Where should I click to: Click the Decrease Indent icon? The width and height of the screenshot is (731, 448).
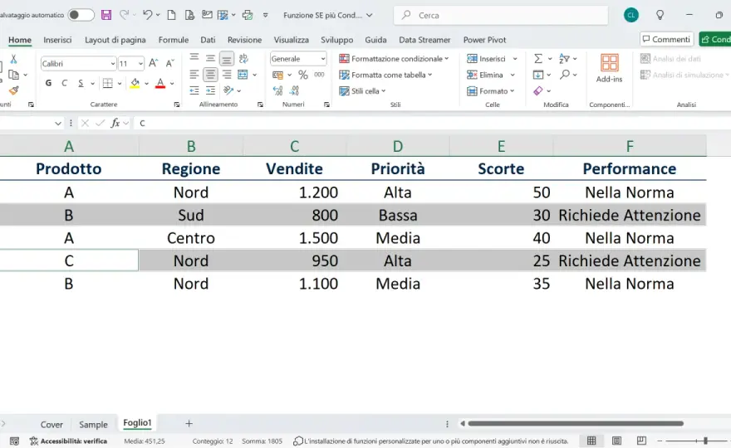(x=194, y=90)
